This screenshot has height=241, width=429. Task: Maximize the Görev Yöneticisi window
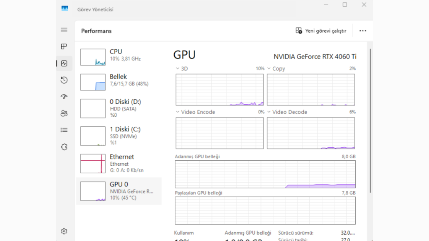(x=345, y=5)
